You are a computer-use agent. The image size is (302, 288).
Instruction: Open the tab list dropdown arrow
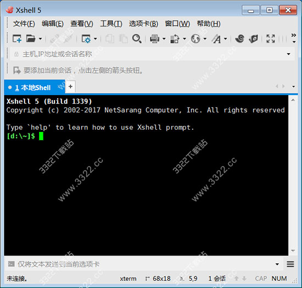(293, 86)
